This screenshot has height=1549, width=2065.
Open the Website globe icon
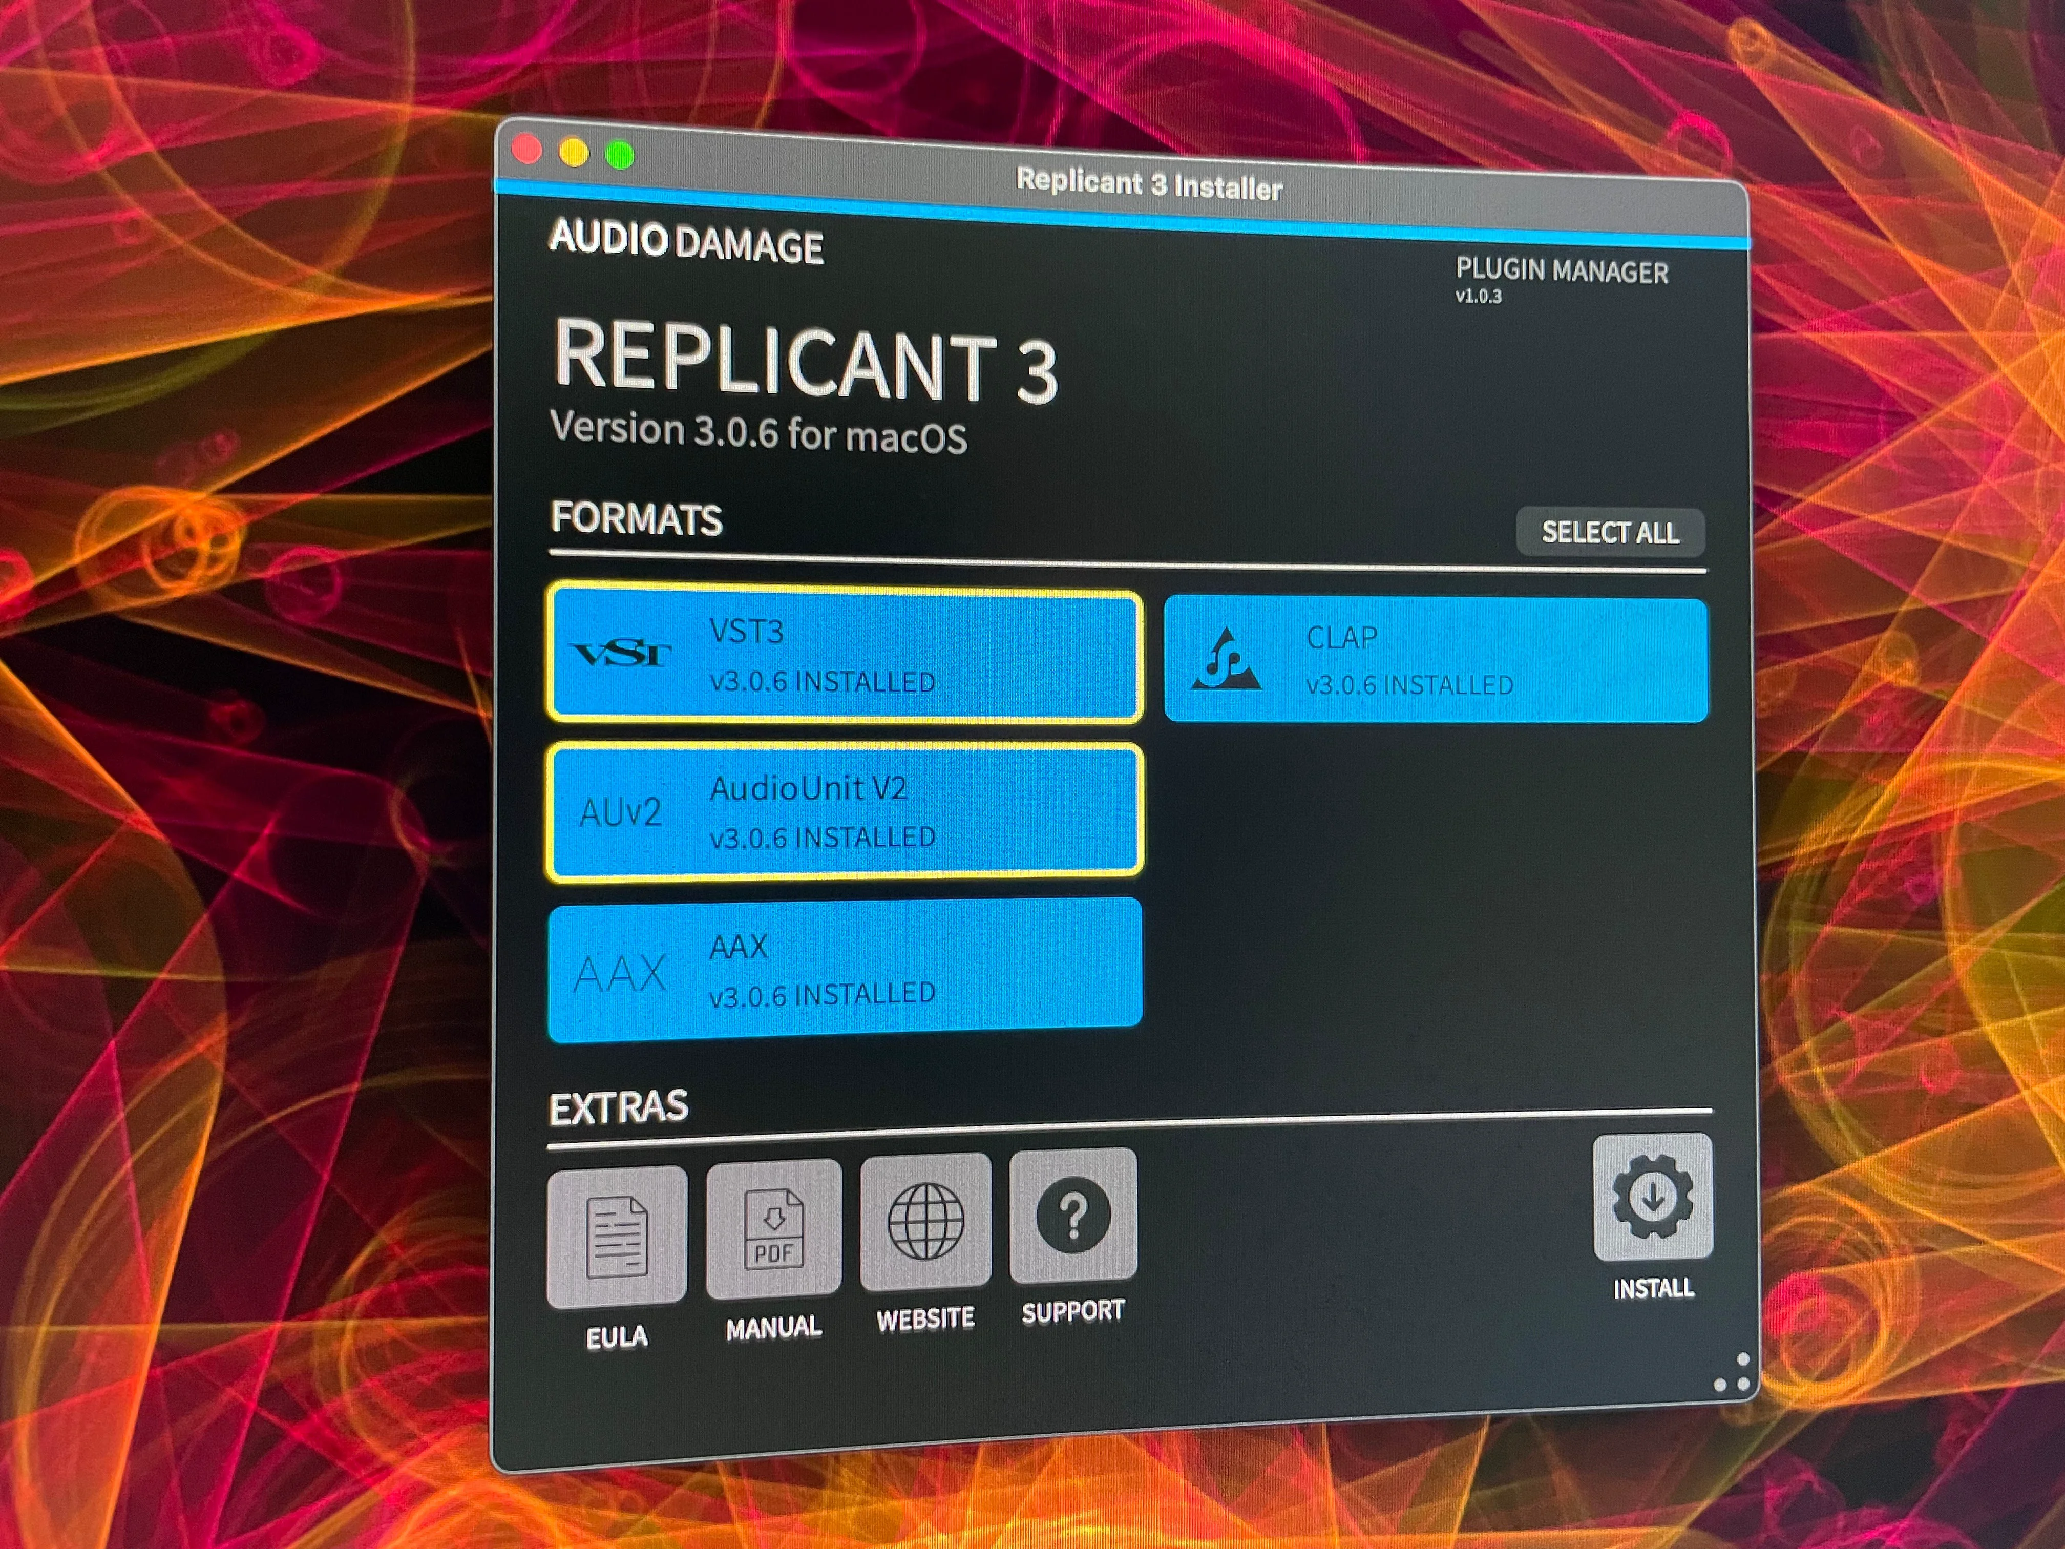pos(925,1220)
